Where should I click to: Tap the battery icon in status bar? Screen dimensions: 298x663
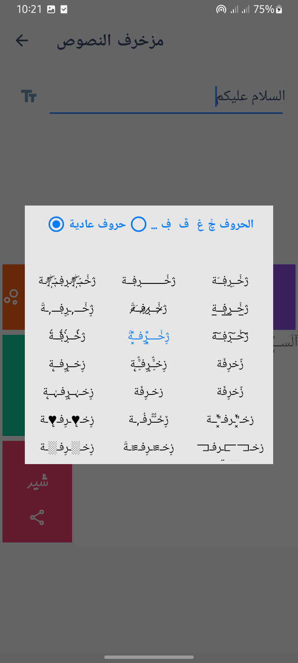coord(279,9)
